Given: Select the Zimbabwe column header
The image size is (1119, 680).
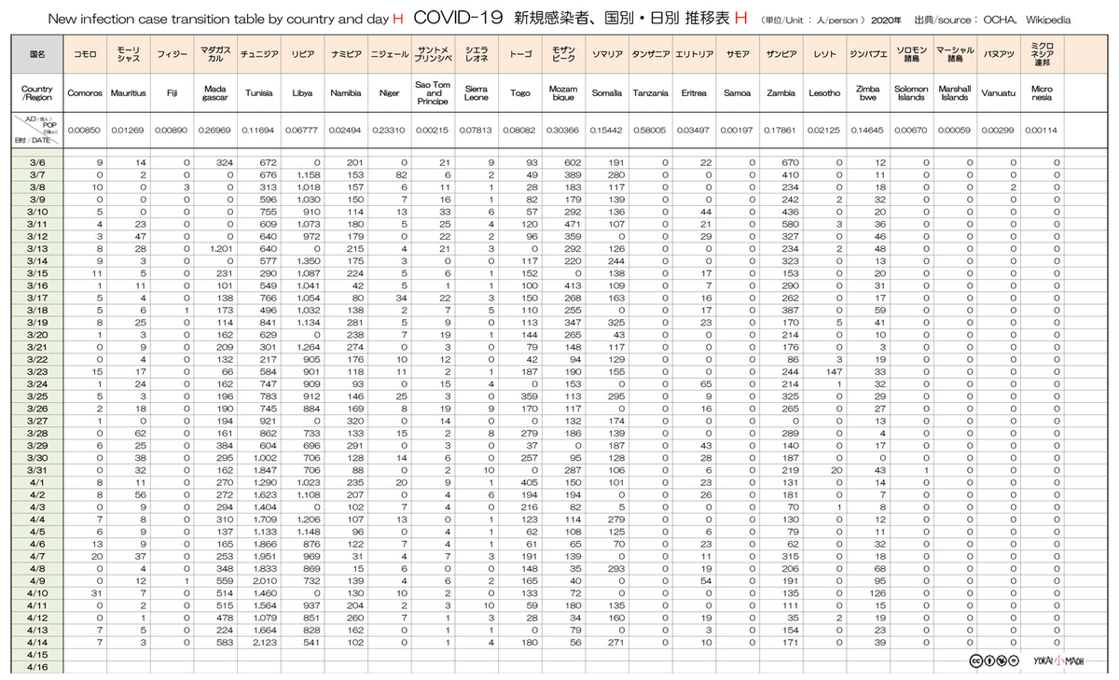Looking at the screenshot, I should 867,93.
